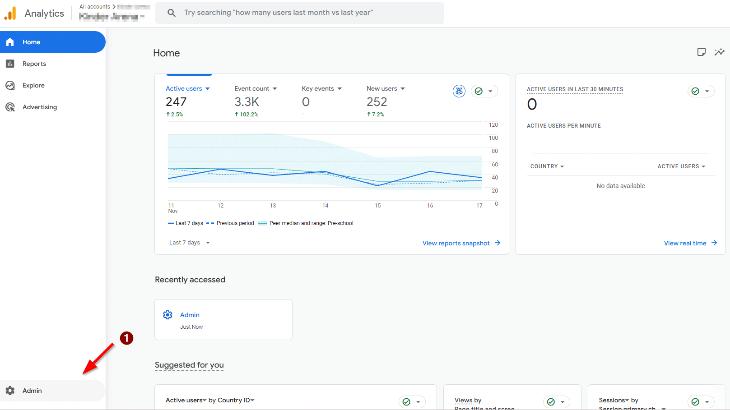Viewport: 730px width, 410px height.
Task: Open the Explore section
Action: (53, 85)
